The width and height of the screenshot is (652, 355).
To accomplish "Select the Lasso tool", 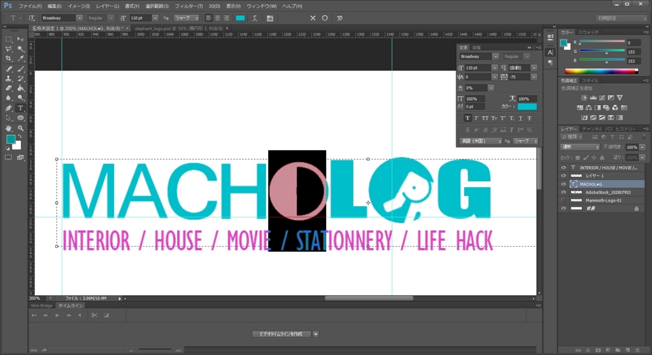I will 8,49.
